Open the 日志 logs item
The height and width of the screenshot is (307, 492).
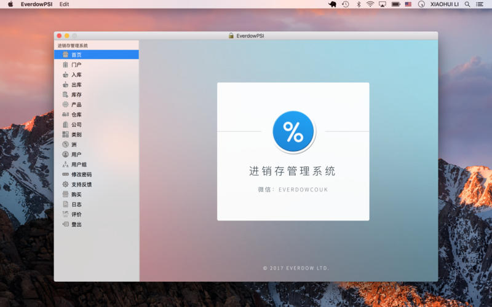pos(76,204)
